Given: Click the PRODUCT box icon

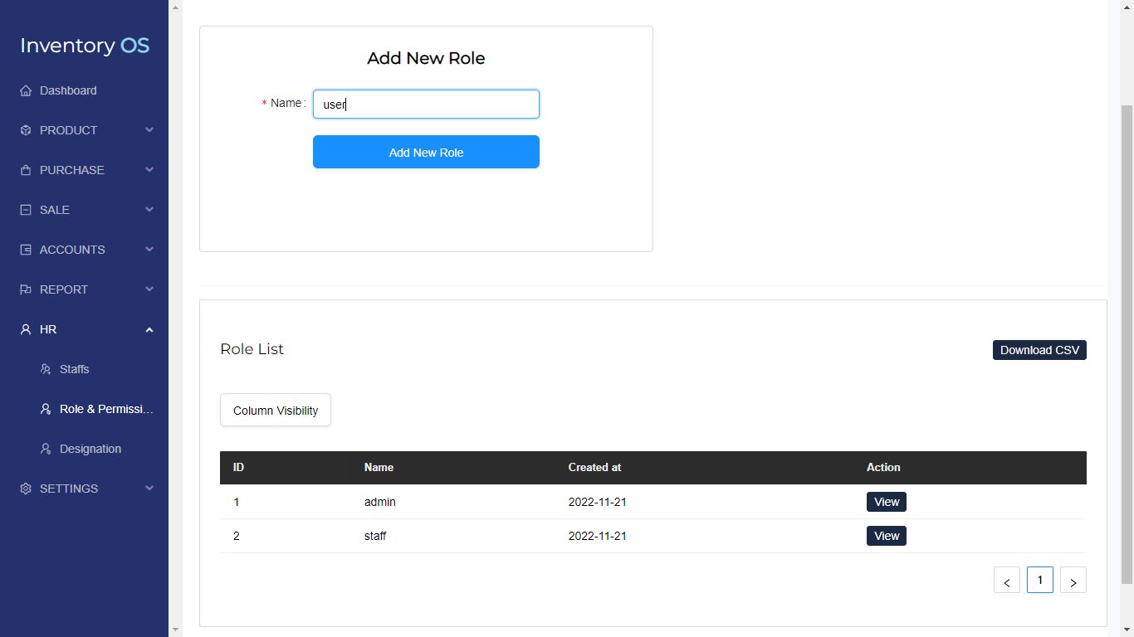Looking at the screenshot, I should 26,130.
